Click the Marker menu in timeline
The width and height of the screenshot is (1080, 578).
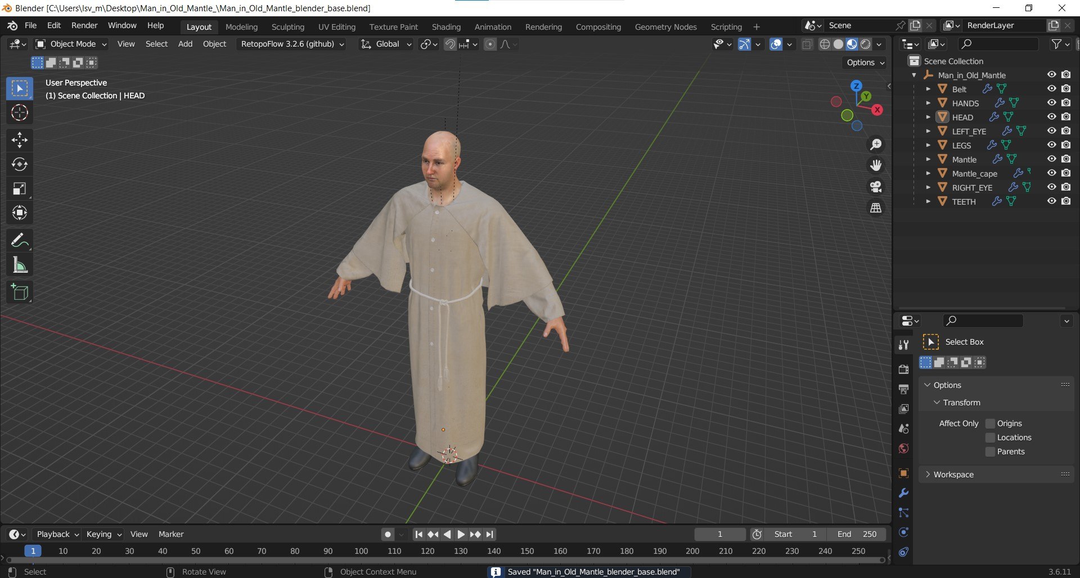[x=171, y=534]
